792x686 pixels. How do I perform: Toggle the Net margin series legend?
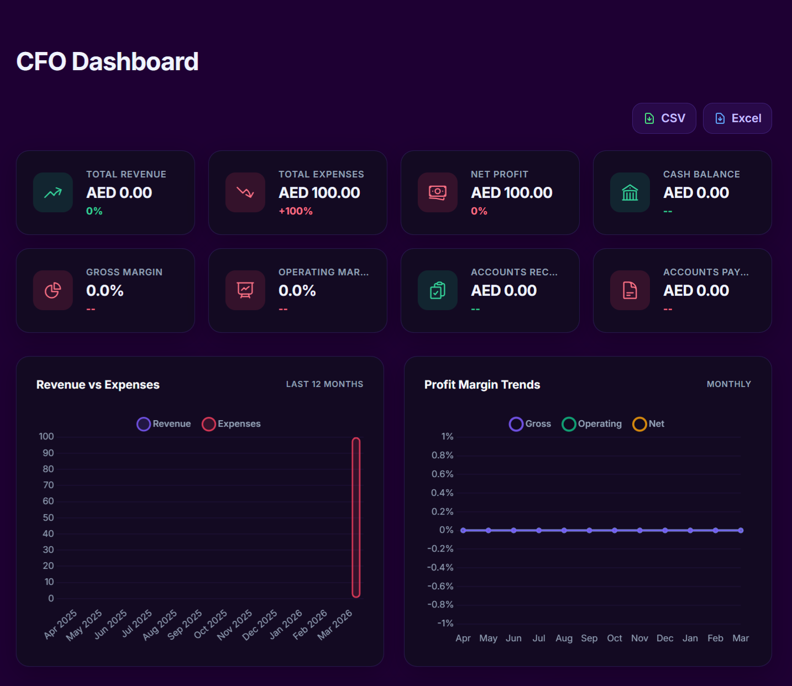(648, 423)
